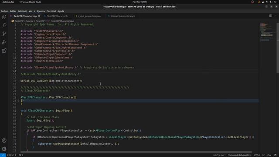Change LF end of line sequence
Image resolution: width=279 pixels, height=157 pixels.
(x=263, y=155)
